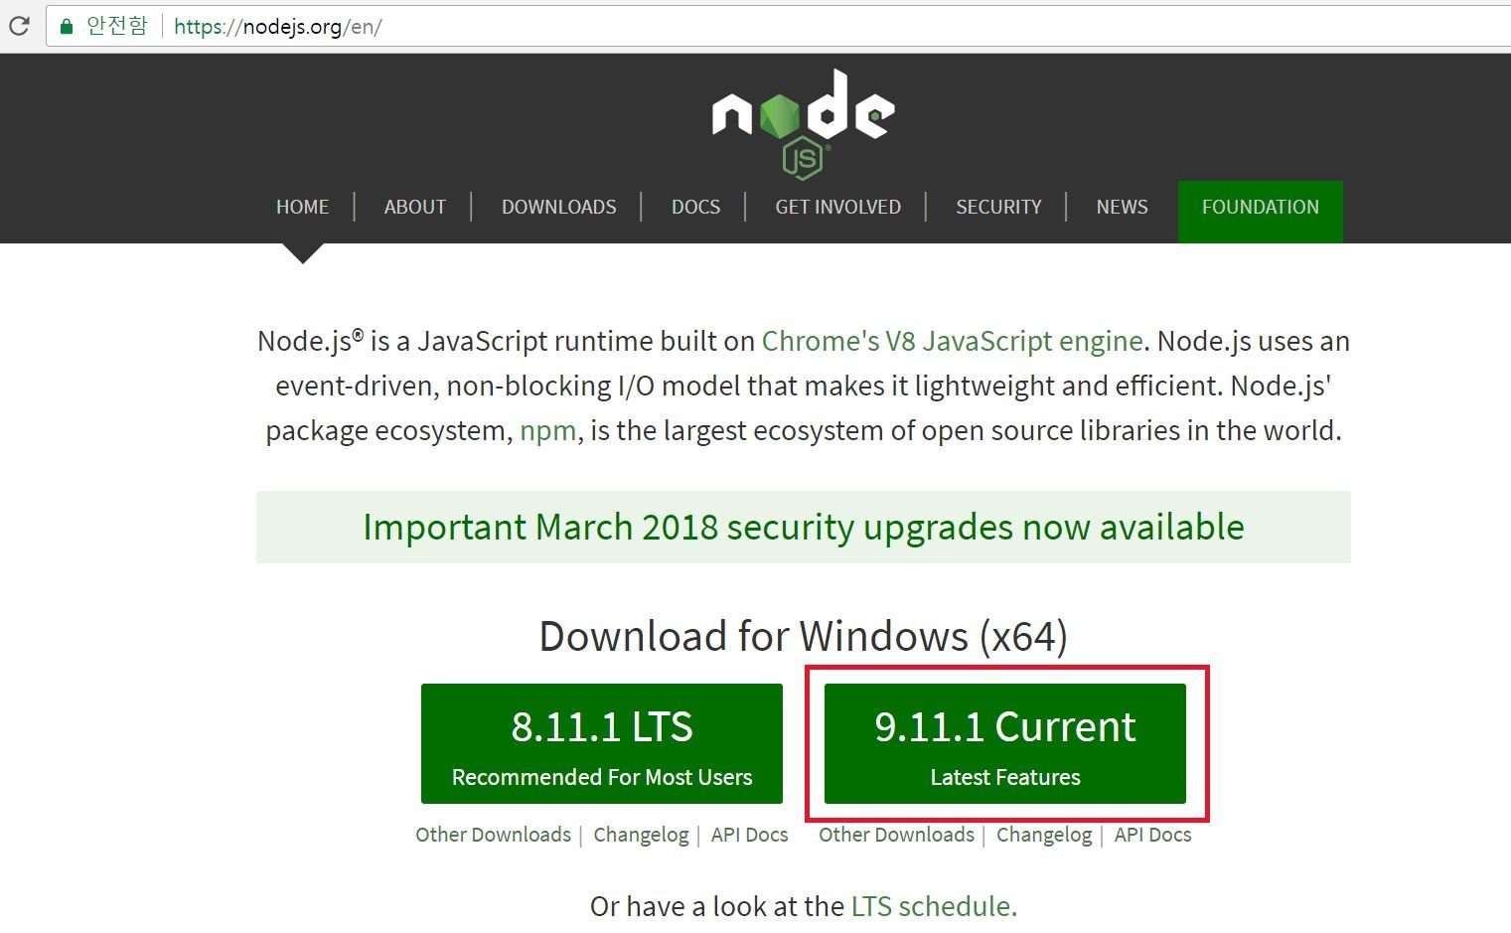Open the March 2018 security upgrades banner

803,527
